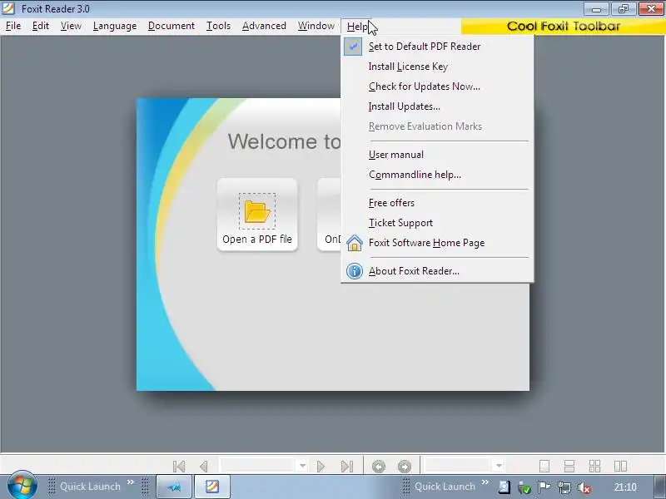Open the Window menu
Image resolution: width=666 pixels, height=499 pixels.
[316, 27]
